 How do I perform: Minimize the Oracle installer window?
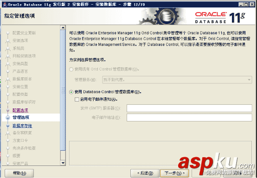(241, 5)
